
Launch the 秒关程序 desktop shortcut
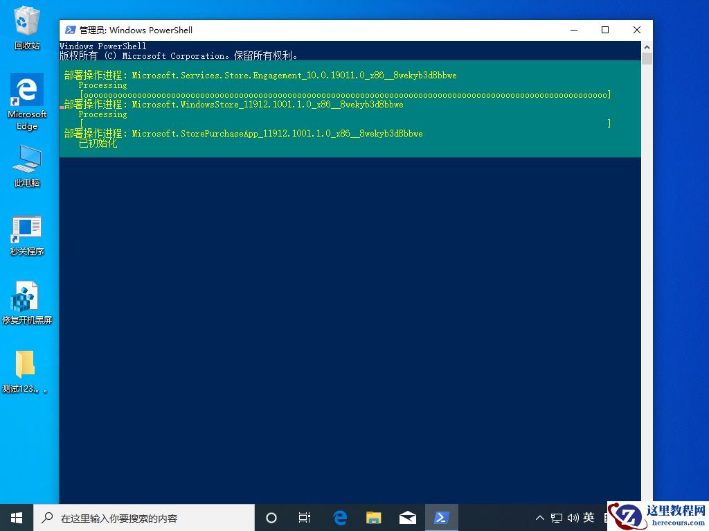pyautogui.click(x=26, y=229)
